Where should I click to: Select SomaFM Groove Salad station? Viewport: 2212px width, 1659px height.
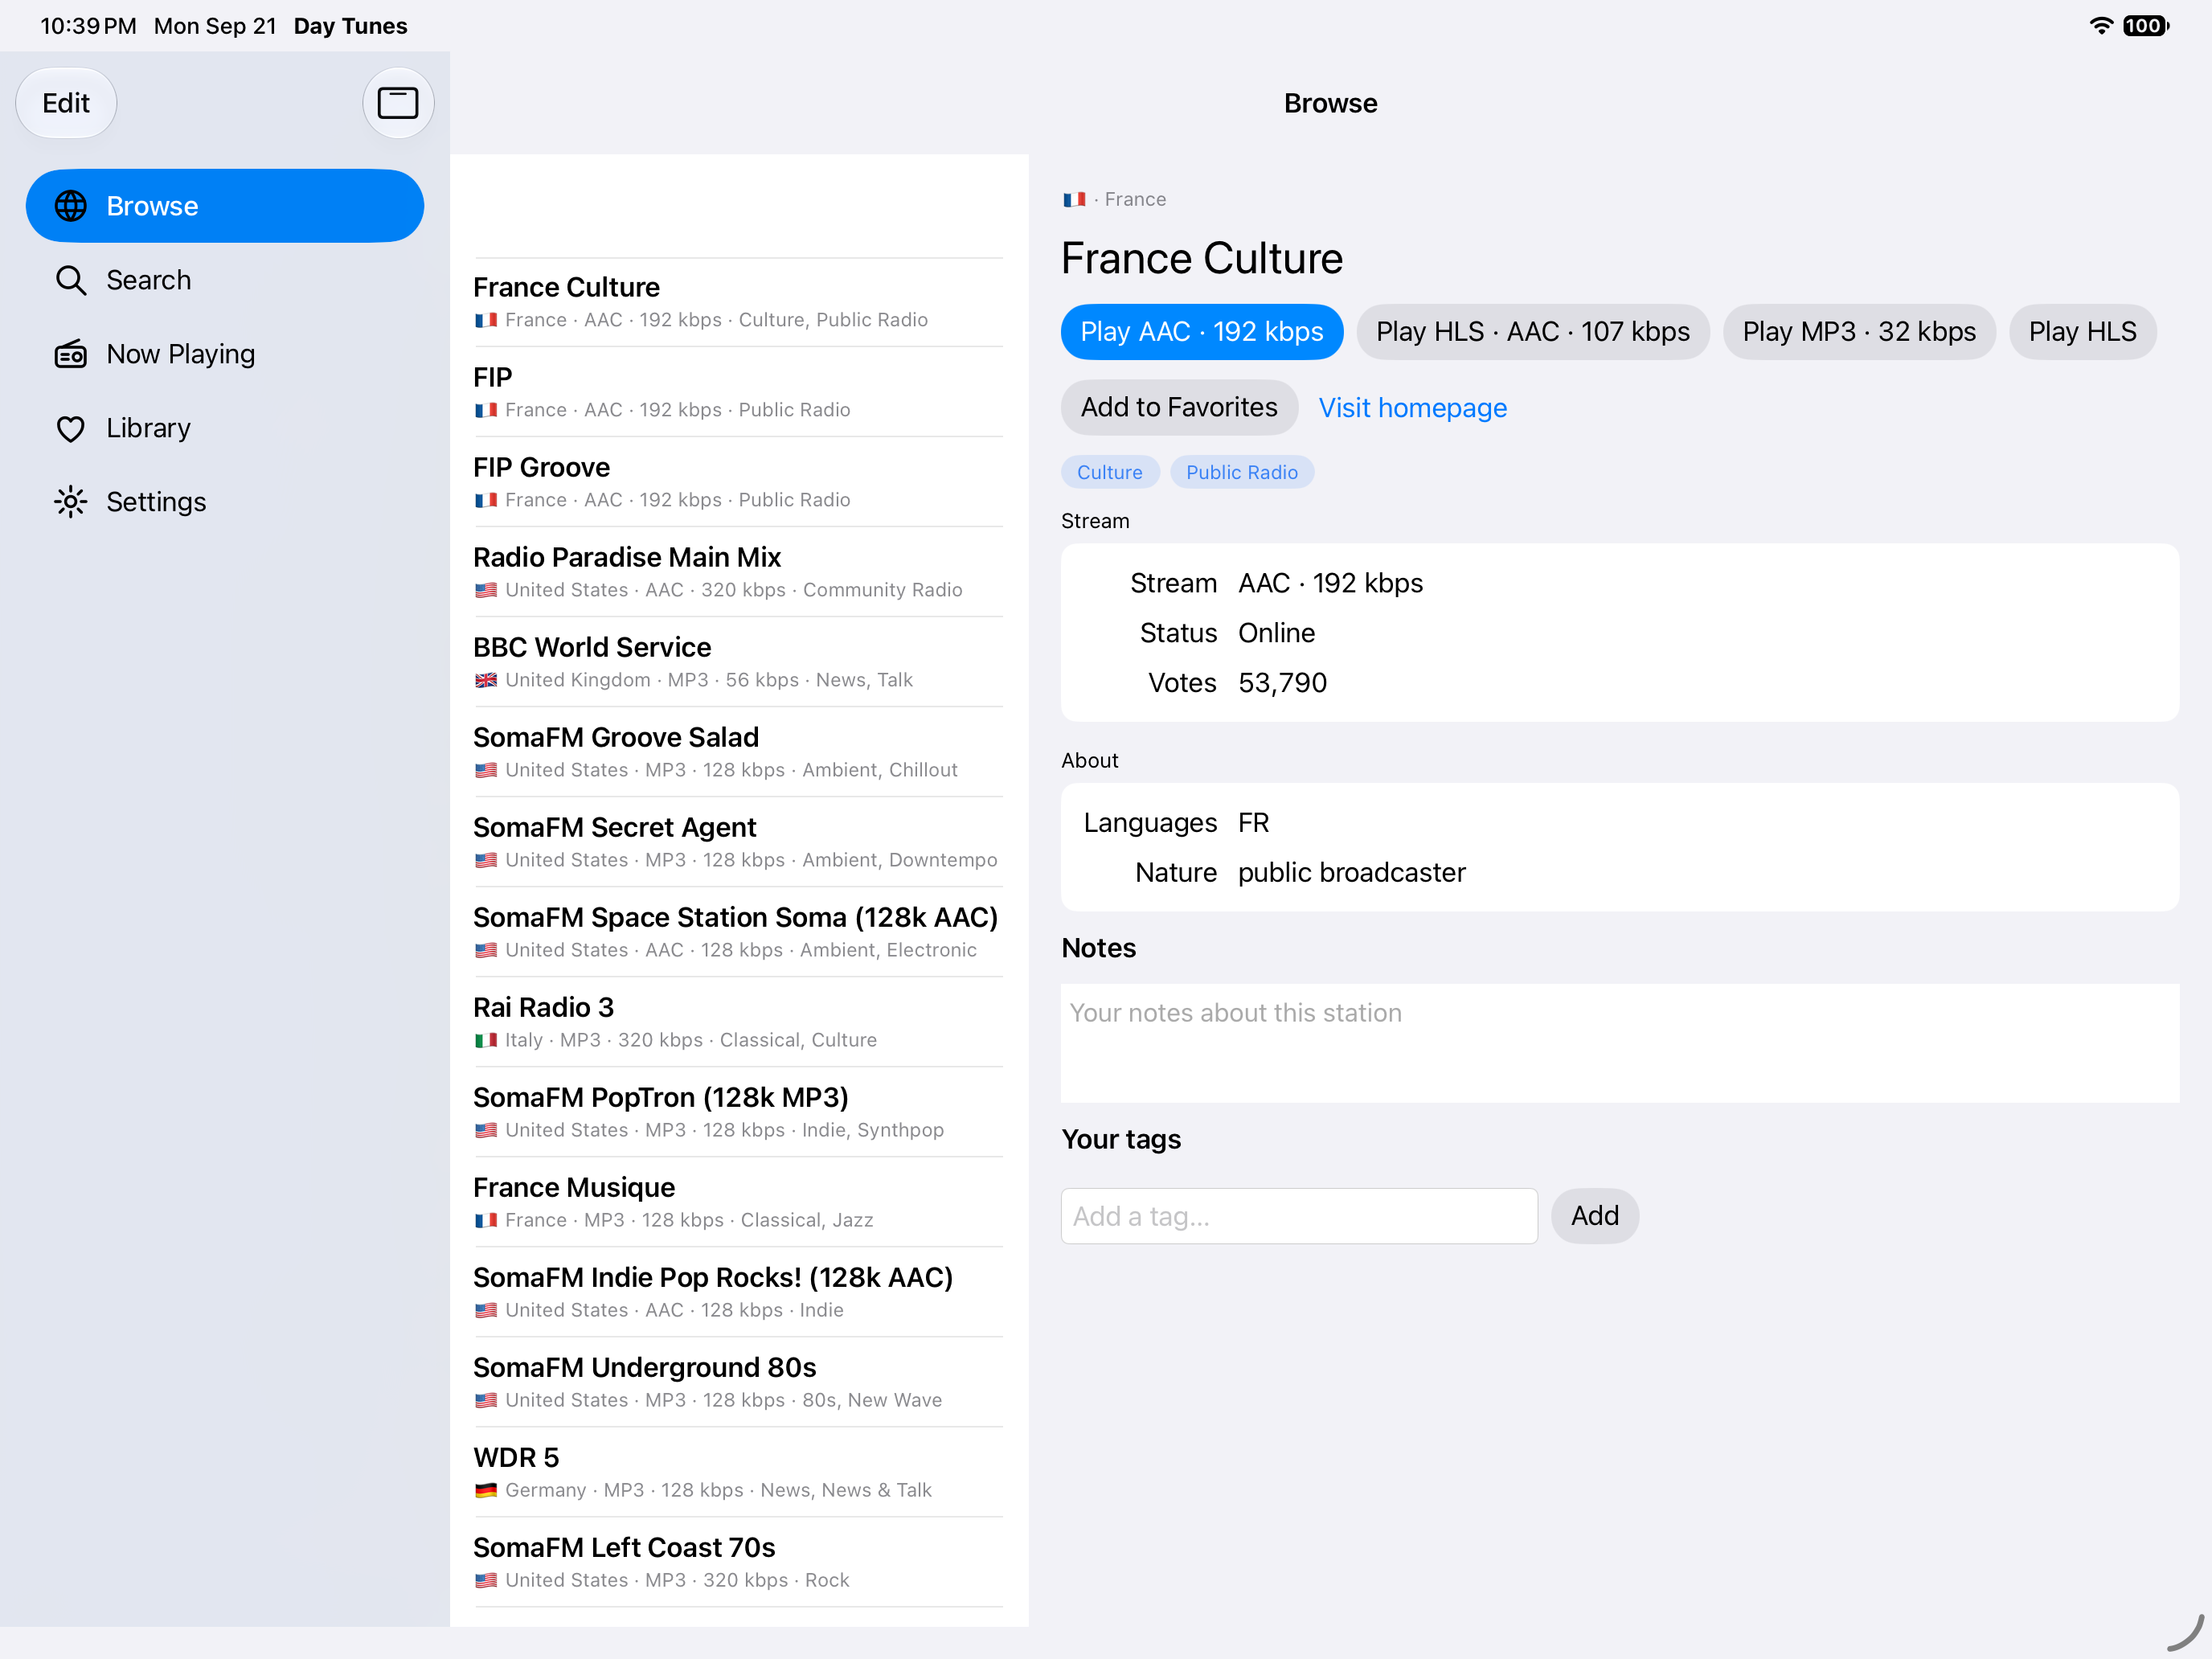click(x=738, y=752)
